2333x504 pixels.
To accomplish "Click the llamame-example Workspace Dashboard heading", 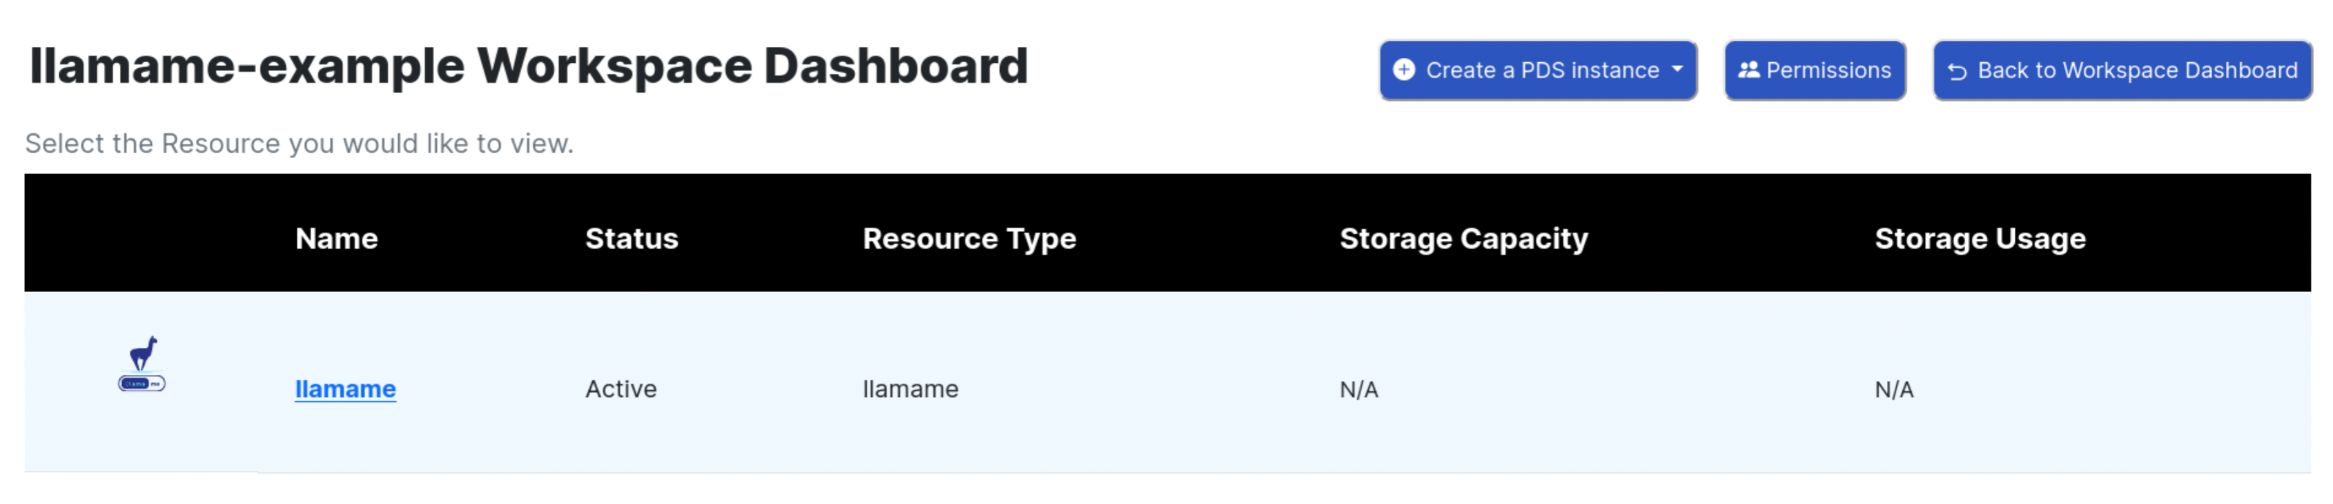I will click(x=528, y=66).
